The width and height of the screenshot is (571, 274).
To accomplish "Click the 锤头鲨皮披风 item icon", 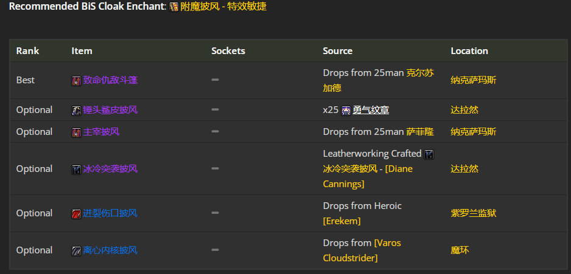I will click(x=76, y=111).
